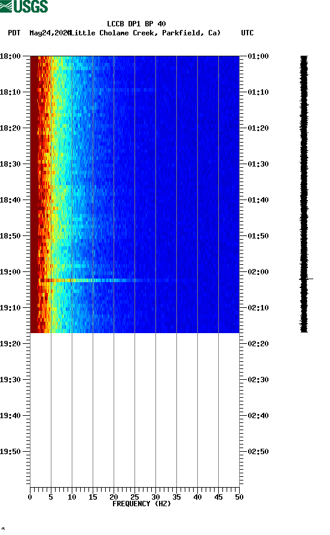Click the 02:20 UTC time label
Screen dimensions: 330x535
click(258, 344)
